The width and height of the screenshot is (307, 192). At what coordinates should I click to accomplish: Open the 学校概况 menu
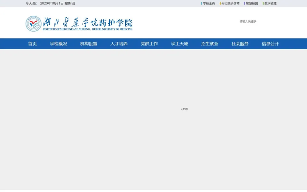[x=58, y=44]
